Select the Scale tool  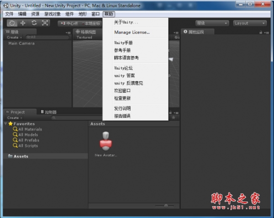(x=45, y=23)
